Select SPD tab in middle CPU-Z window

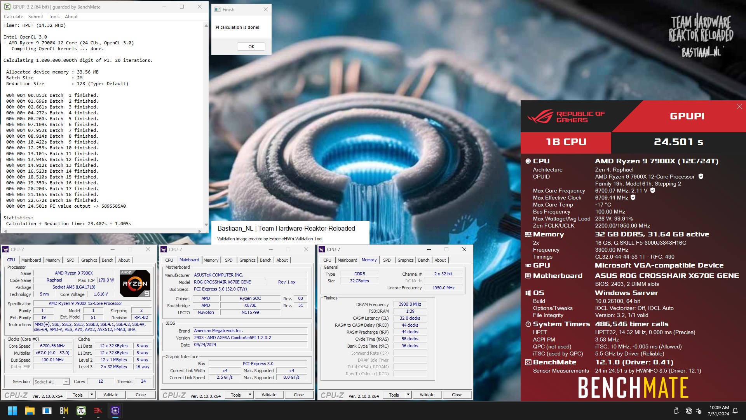pos(229,260)
